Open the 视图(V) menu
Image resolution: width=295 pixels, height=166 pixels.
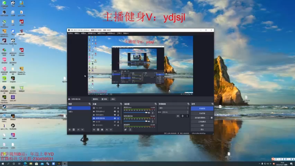click(84, 33)
